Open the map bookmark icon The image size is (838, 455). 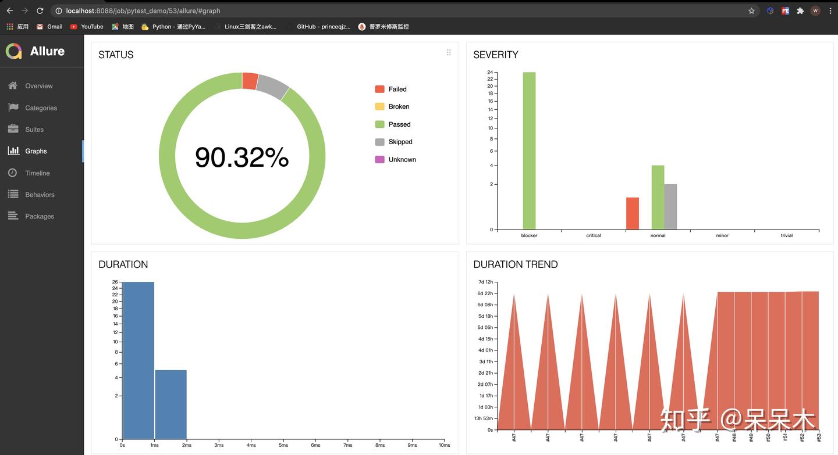[x=115, y=26]
